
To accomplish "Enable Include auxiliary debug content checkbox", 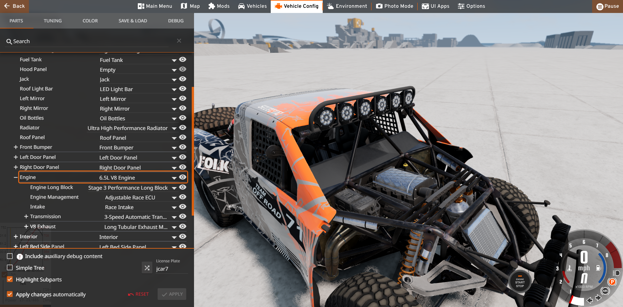I will pyautogui.click(x=10, y=256).
